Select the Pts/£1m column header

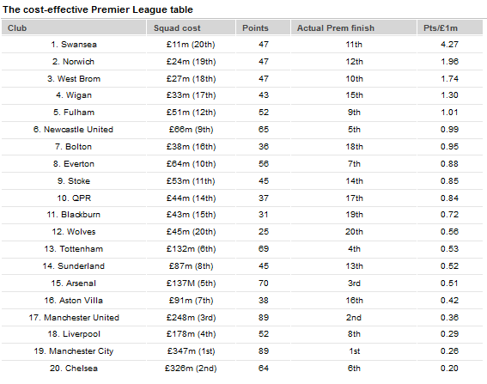point(450,28)
